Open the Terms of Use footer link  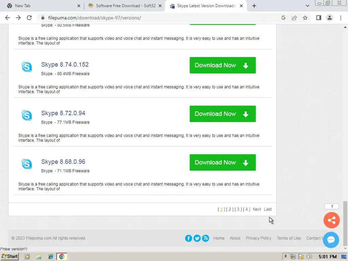coord(289,238)
